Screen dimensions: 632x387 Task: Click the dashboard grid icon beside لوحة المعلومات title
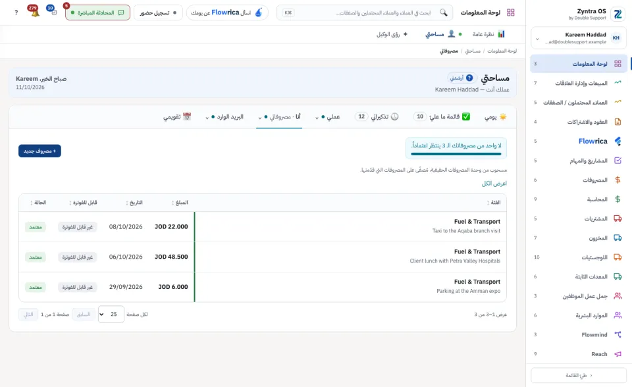coord(511,13)
